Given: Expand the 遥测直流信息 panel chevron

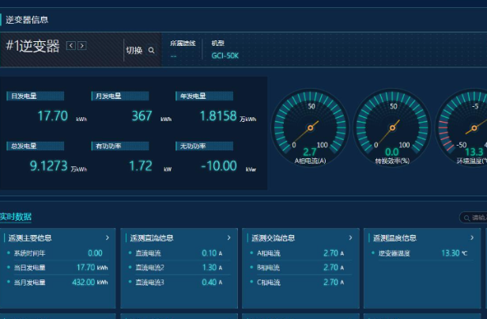Looking at the screenshot, I should pyautogui.click(x=228, y=237).
